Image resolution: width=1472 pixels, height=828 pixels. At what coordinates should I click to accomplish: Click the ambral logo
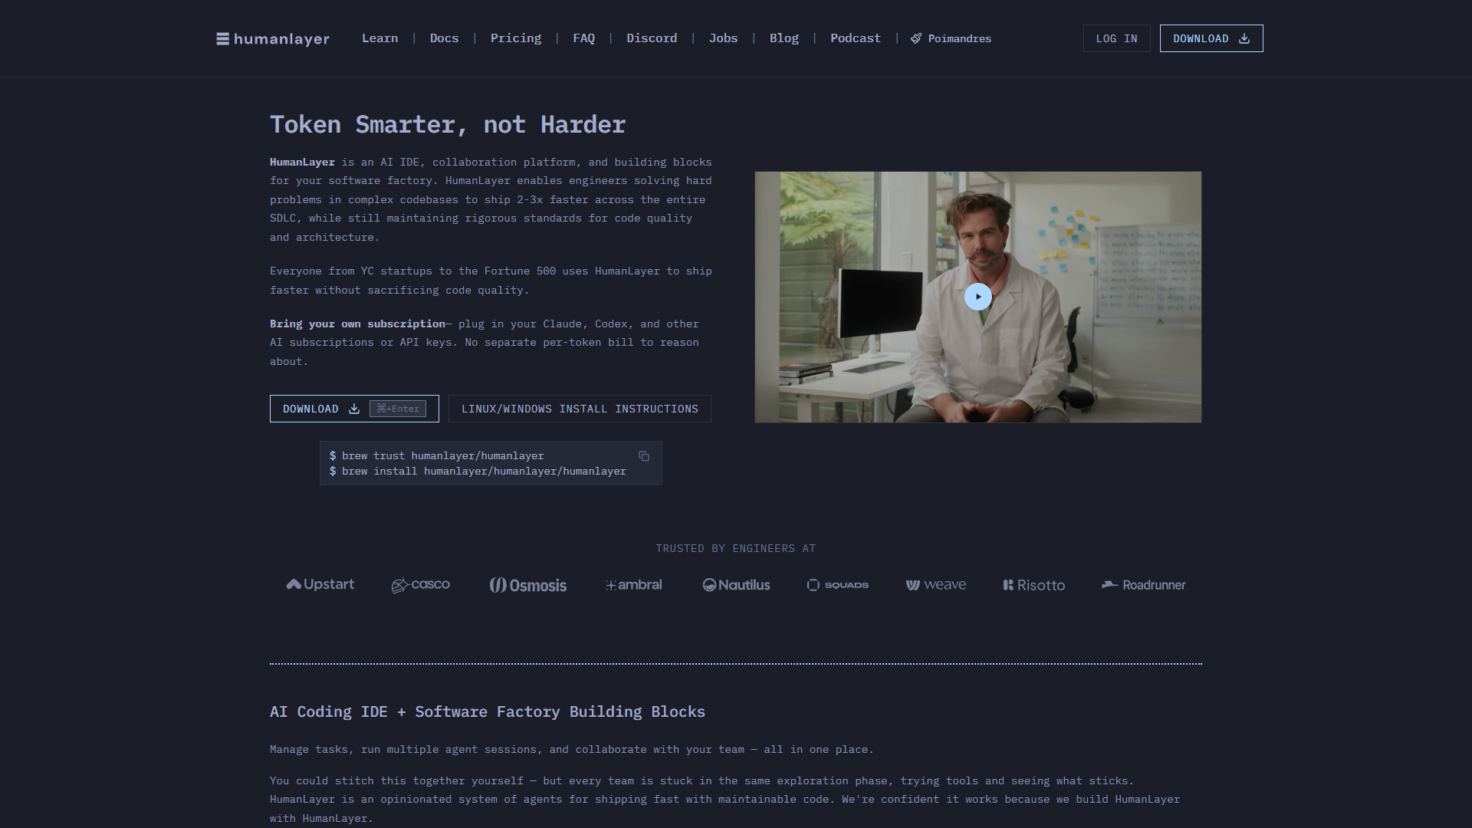[633, 585]
